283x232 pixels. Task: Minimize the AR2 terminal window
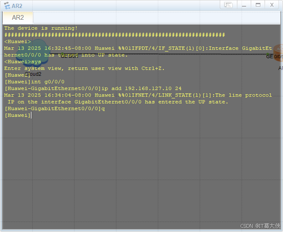coord(244,5)
